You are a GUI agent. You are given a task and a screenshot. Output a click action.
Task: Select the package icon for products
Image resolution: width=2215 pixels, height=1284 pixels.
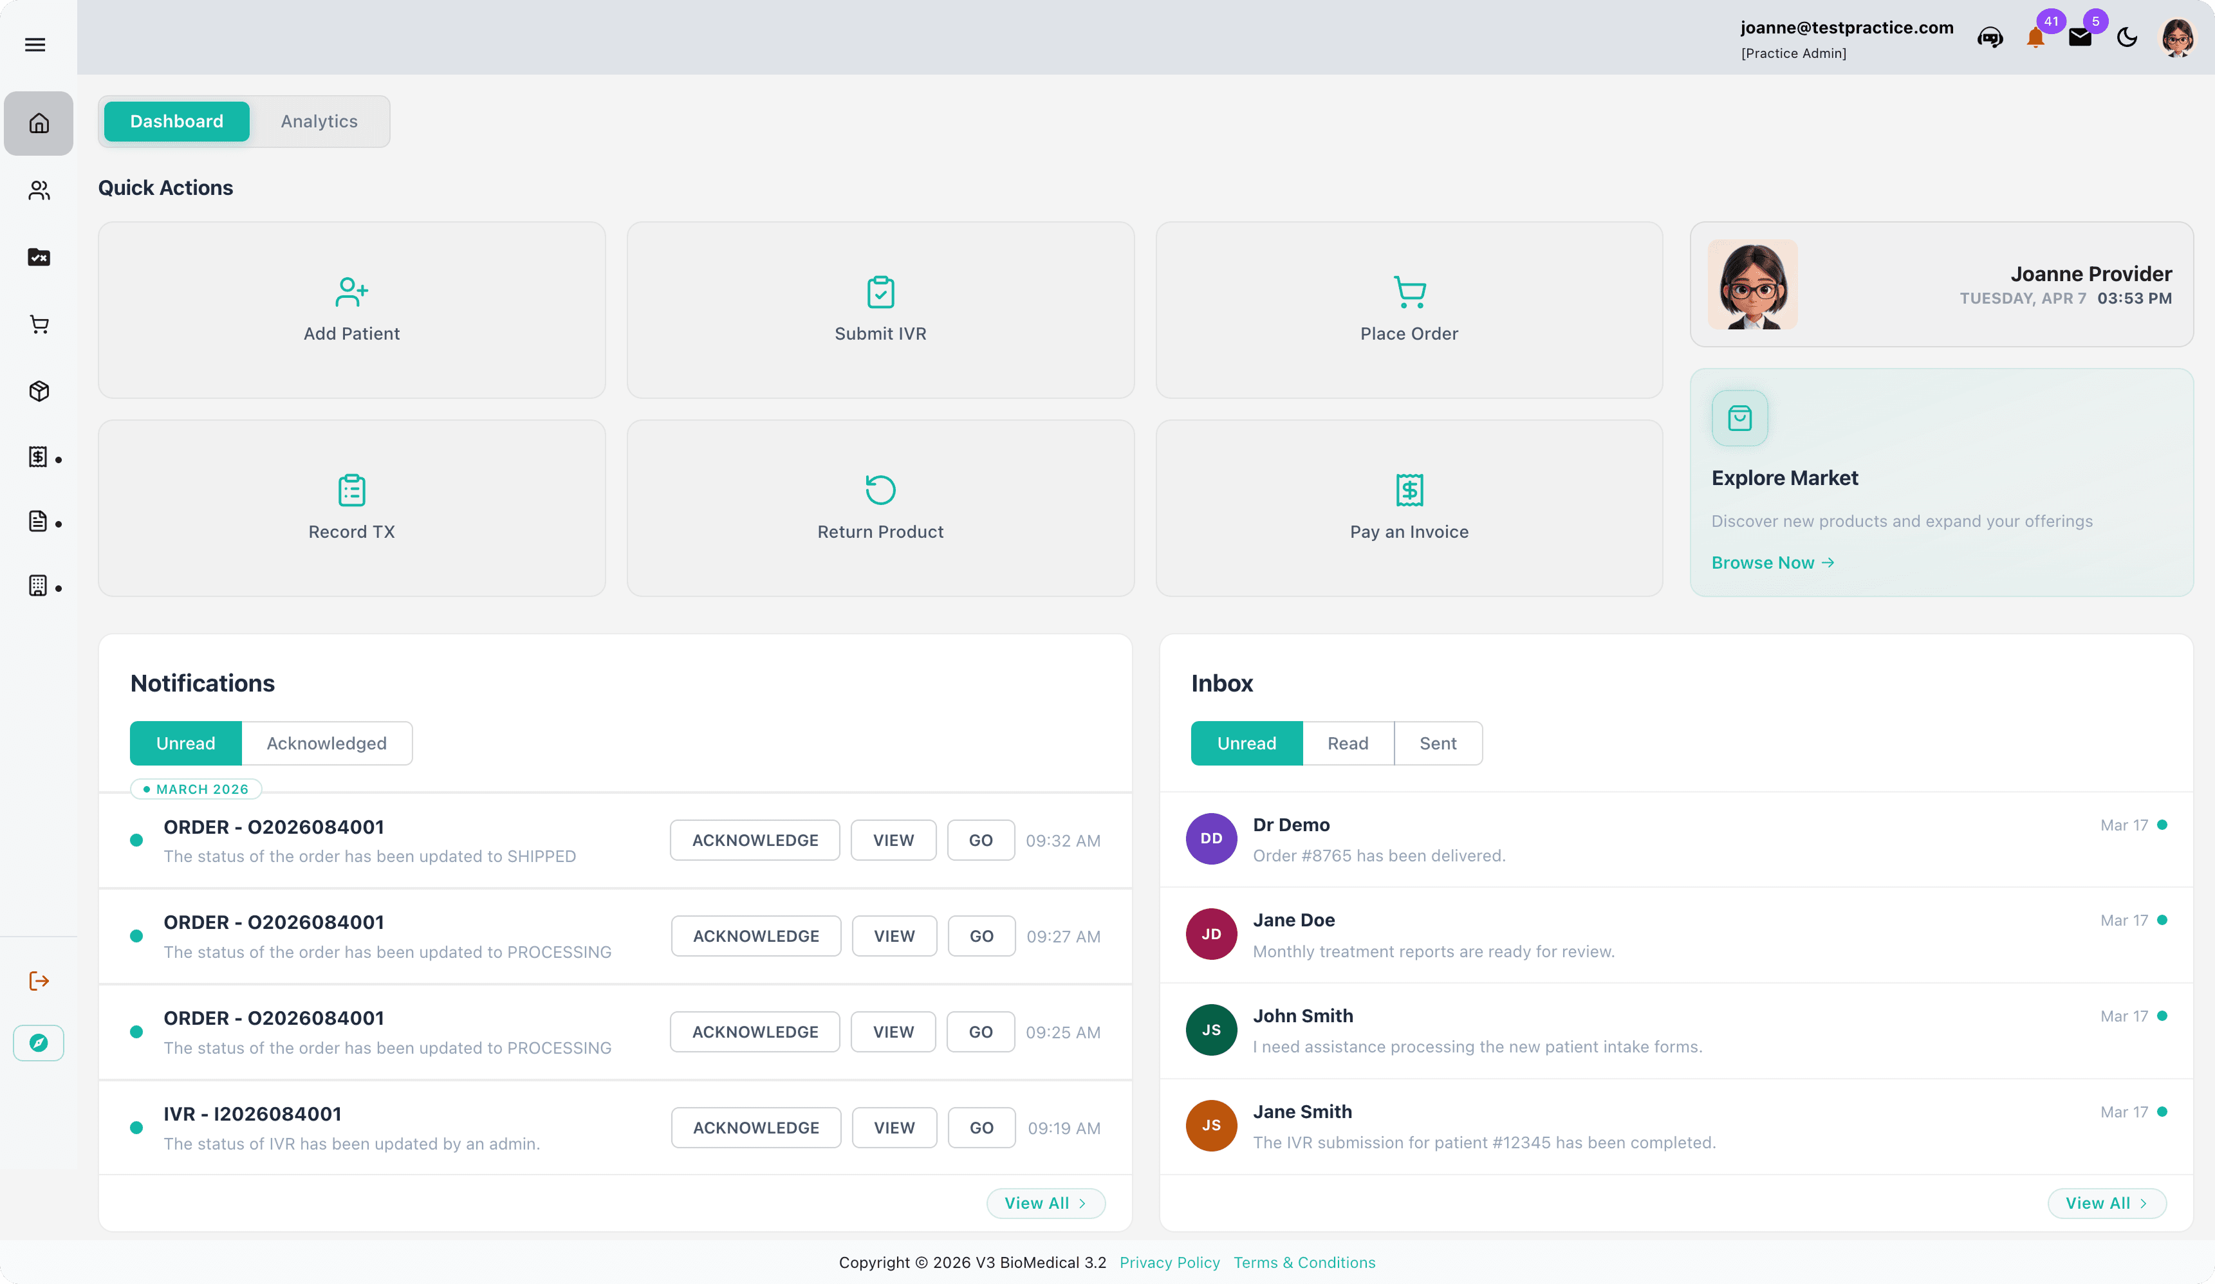(x=39, y=391)
